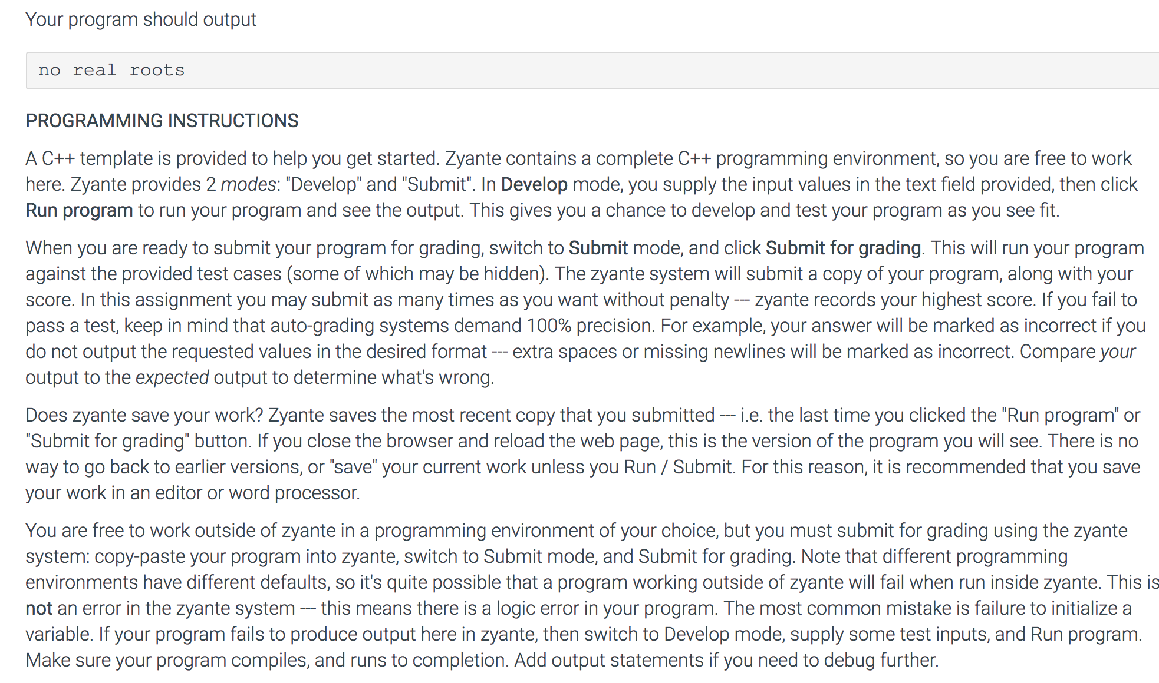
Task: Click the bold 'Develop' word
Action: pos(534,184)
